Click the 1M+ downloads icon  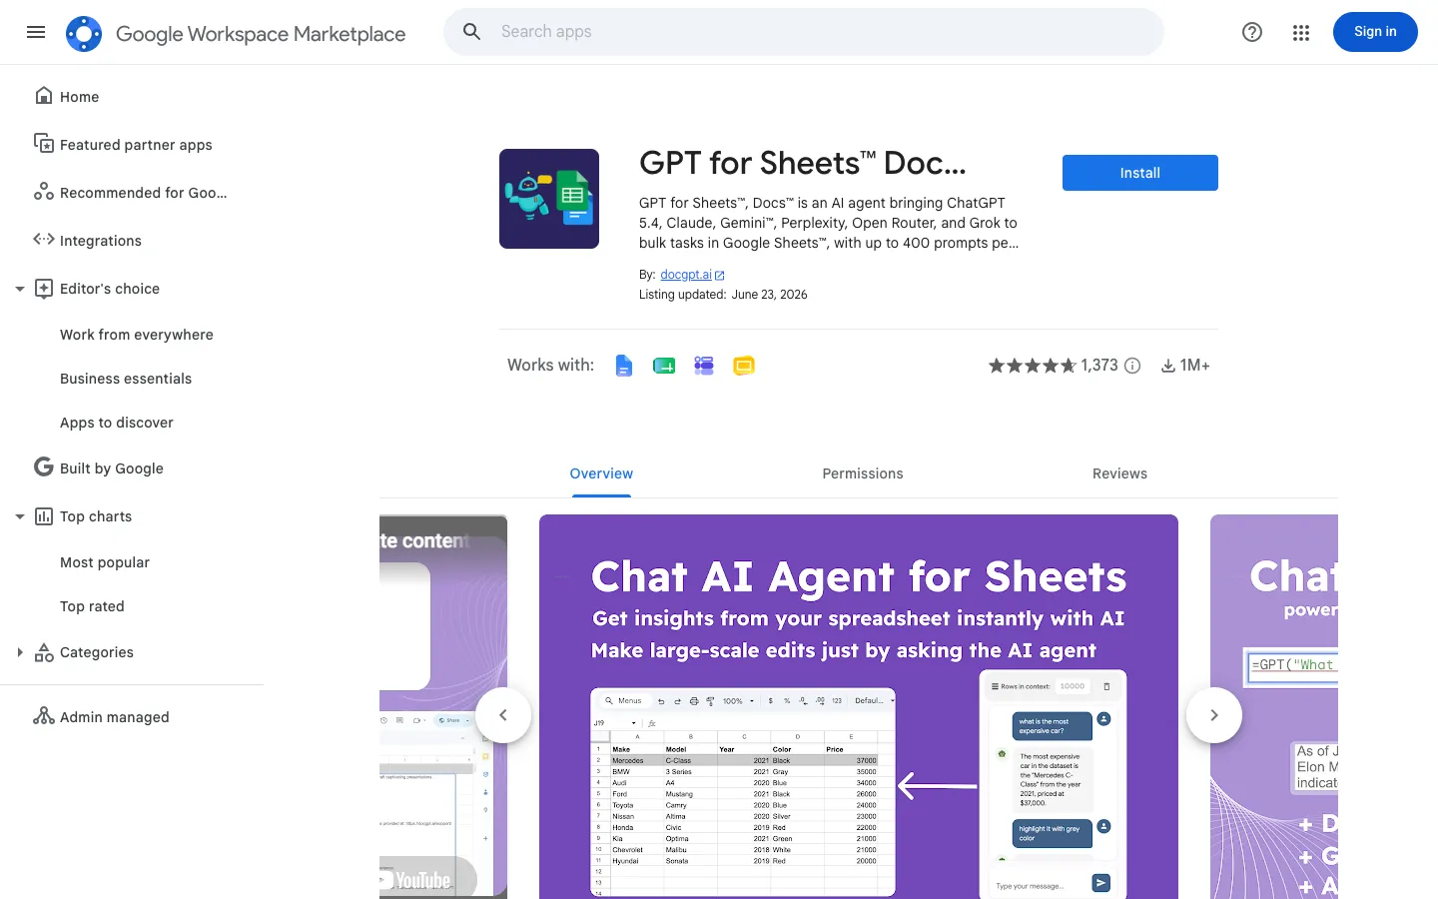[1168, 366]
